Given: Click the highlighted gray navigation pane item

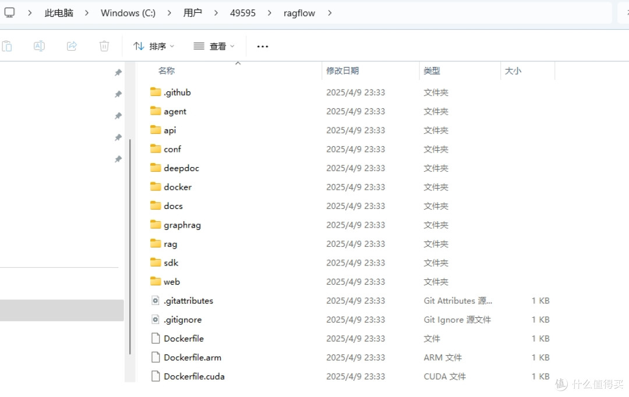Looking at the screenshot, I should tap(62, 310).
